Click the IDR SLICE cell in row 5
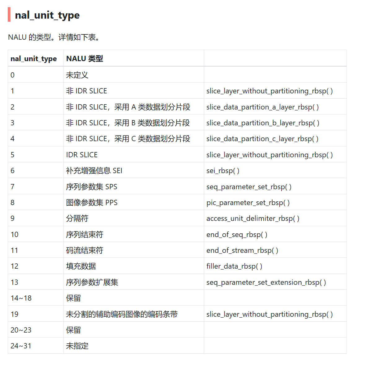 coord(82,155)
